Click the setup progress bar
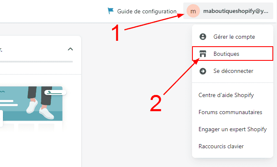277x167 pixels. 36,62
